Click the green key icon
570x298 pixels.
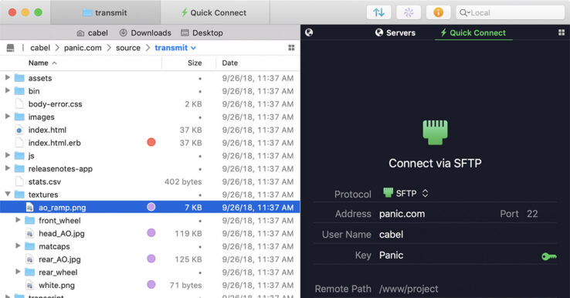(549, 256)
